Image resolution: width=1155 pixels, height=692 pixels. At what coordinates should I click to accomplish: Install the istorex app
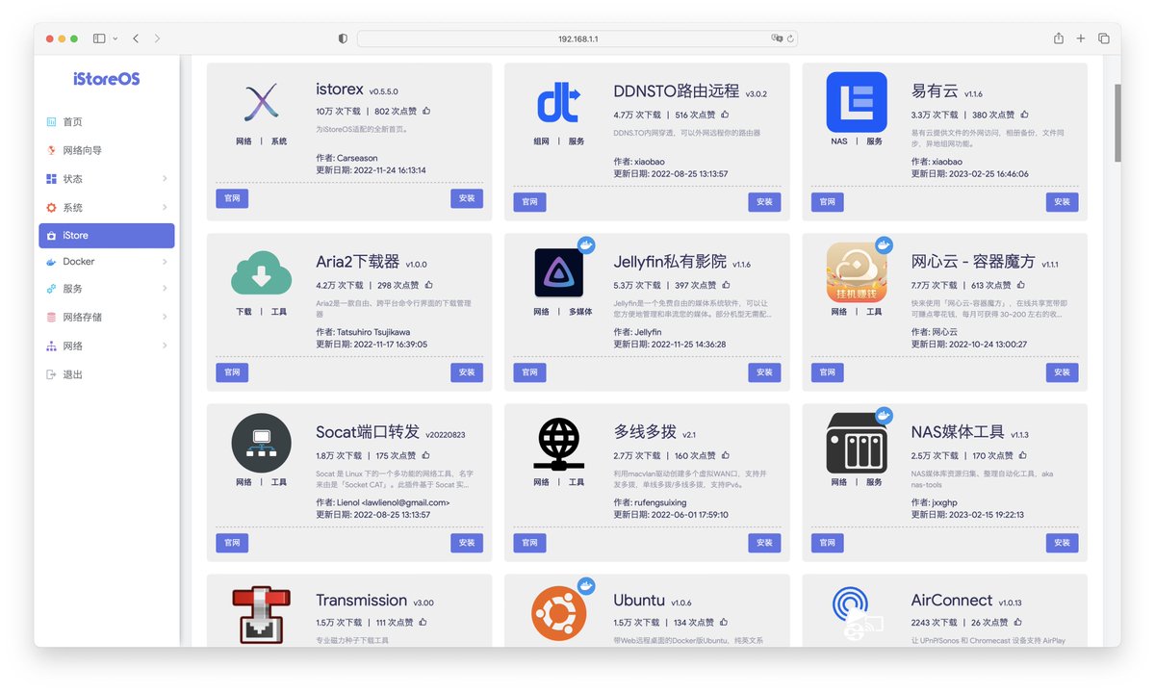(x=467, y=199)
